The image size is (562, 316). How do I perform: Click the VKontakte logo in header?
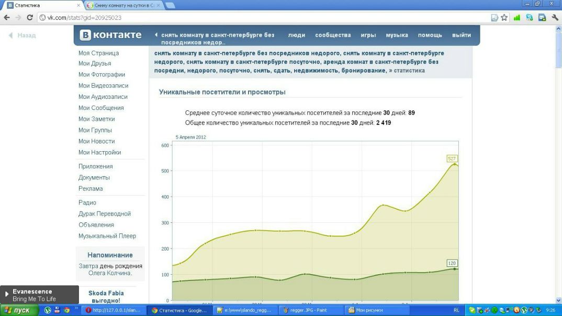point(110,35)
